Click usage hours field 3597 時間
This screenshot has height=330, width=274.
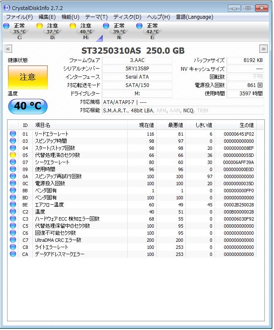coord(245,94)
